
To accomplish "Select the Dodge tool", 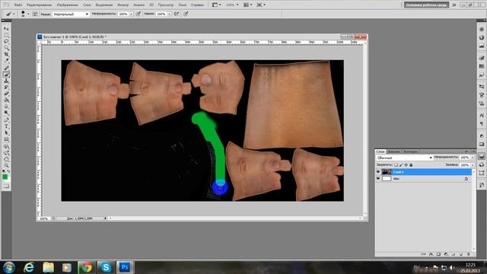I will [x=6, y=113].
